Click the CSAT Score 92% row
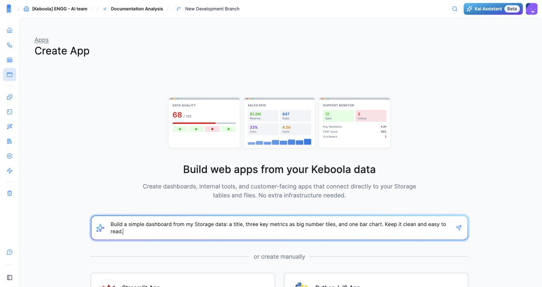 coord(355,132)
